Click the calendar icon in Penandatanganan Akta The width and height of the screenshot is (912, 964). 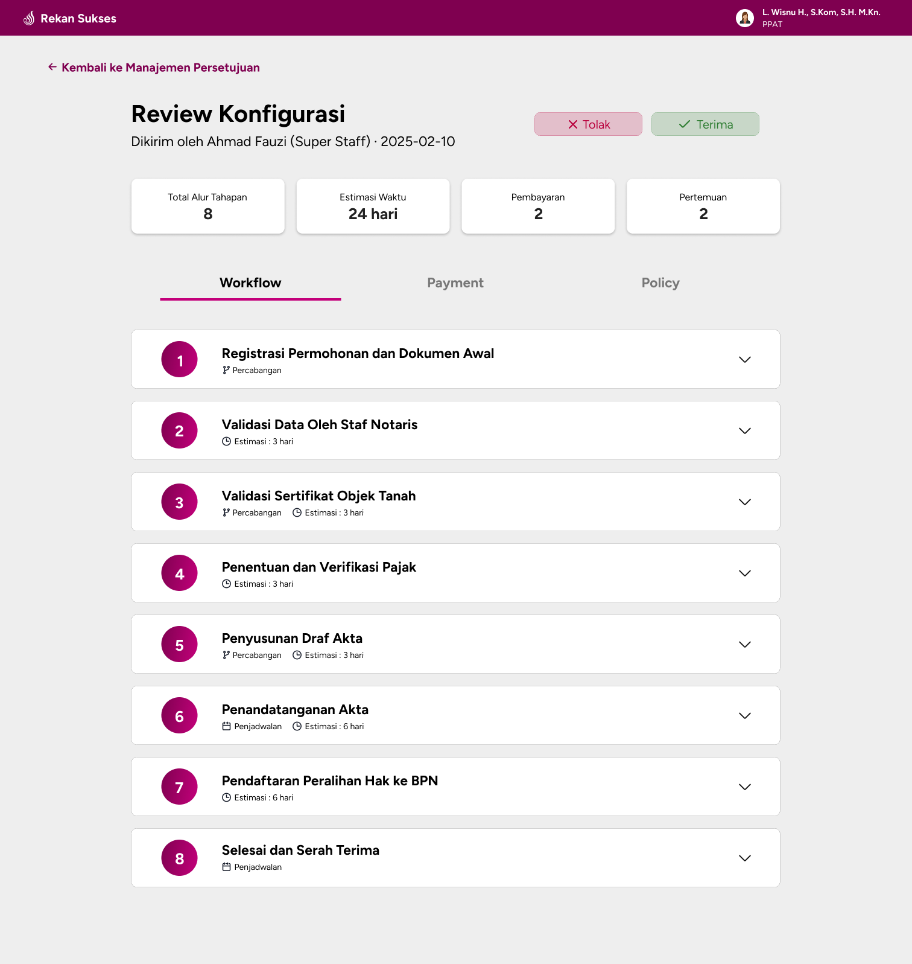(x=227, y=726)
